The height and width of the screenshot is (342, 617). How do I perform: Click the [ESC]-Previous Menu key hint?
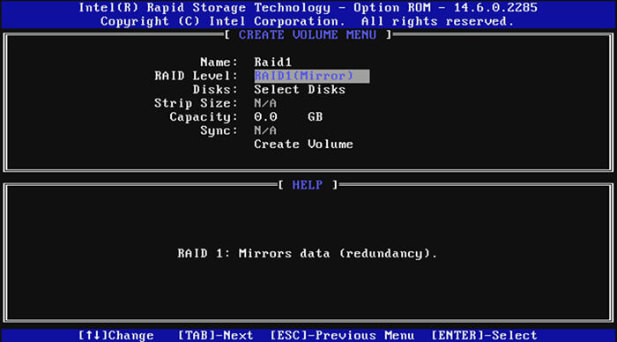tap(342, 336)
